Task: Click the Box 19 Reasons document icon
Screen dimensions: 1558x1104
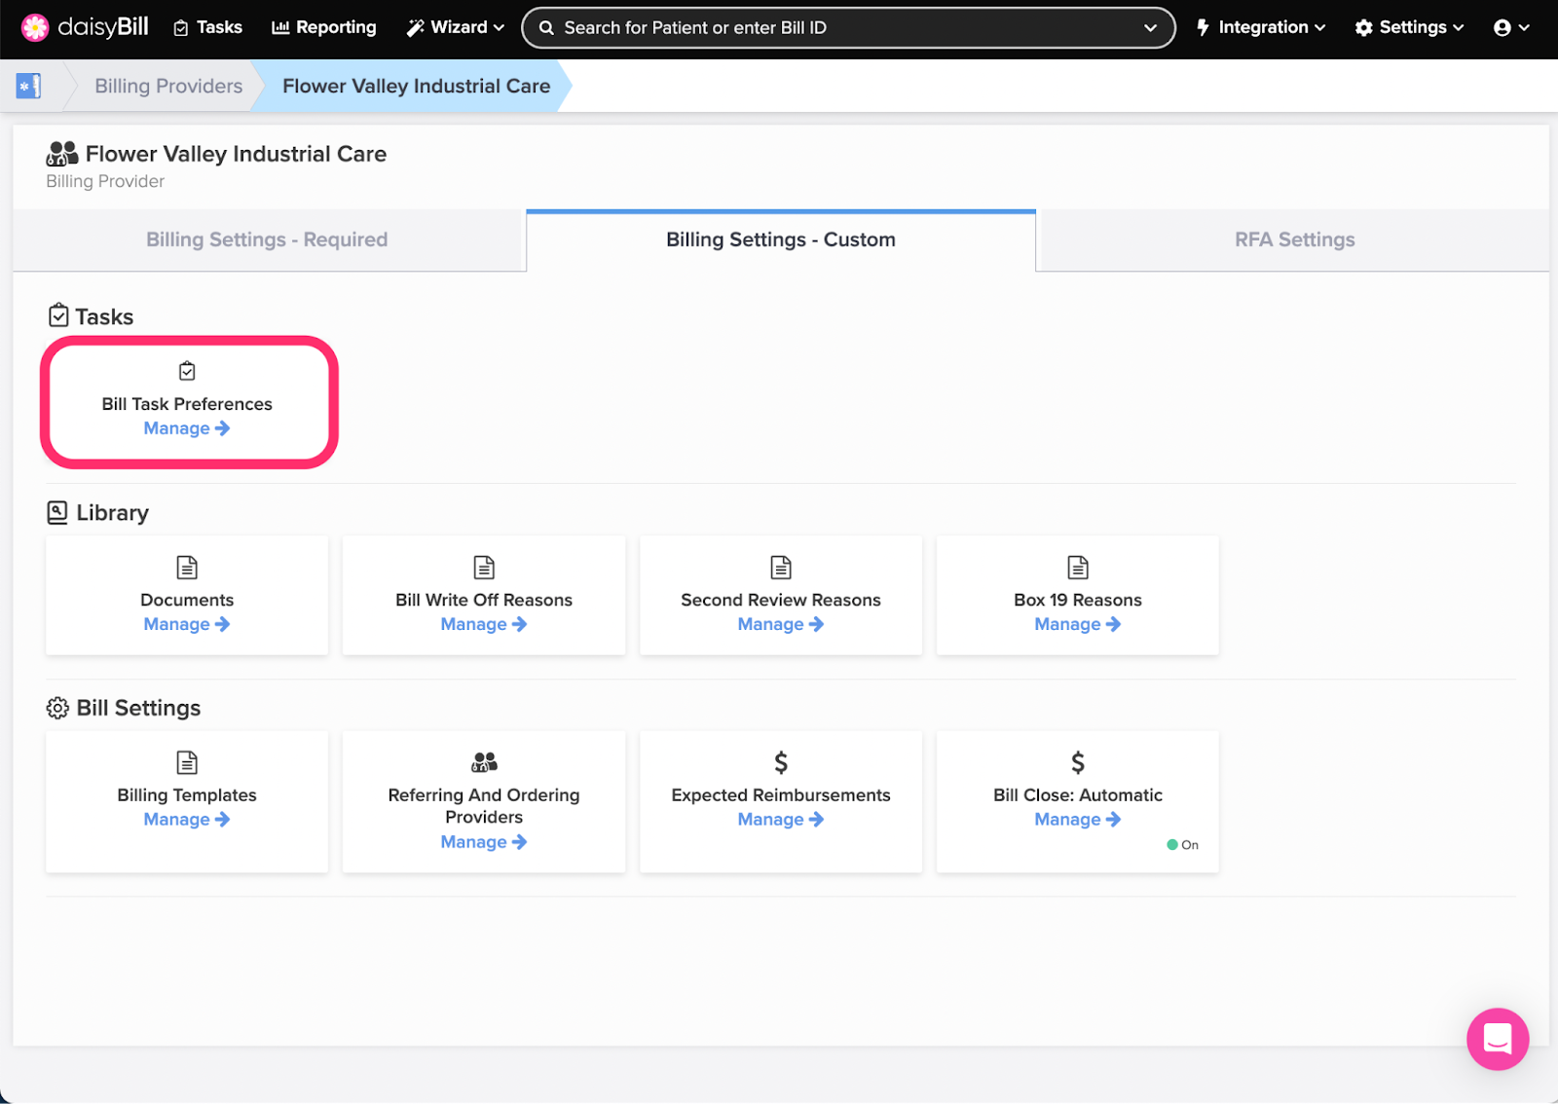Action: (1077, 568)
